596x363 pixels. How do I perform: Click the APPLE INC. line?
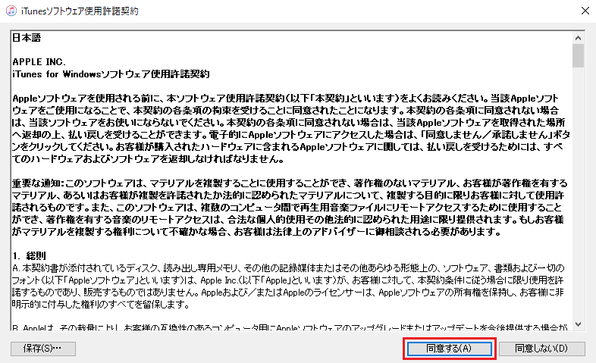pyautogui.click(x=39, y=62)
